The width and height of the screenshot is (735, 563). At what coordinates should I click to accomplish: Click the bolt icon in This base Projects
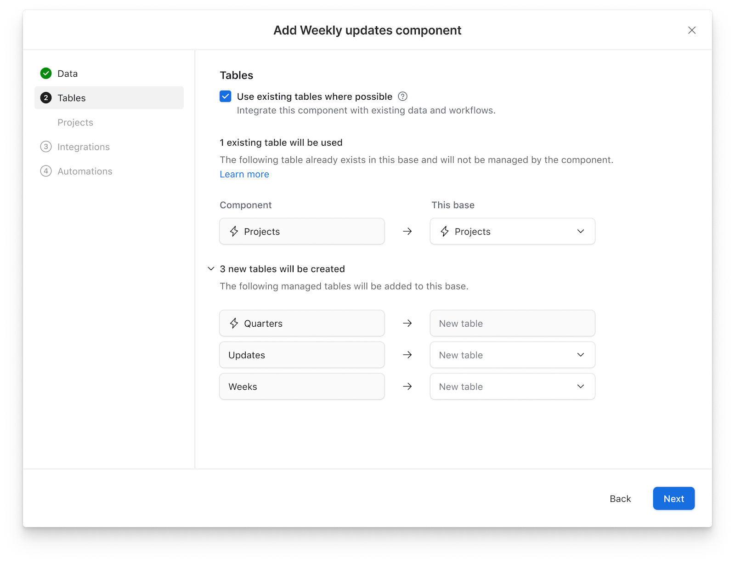coord(445,231)
